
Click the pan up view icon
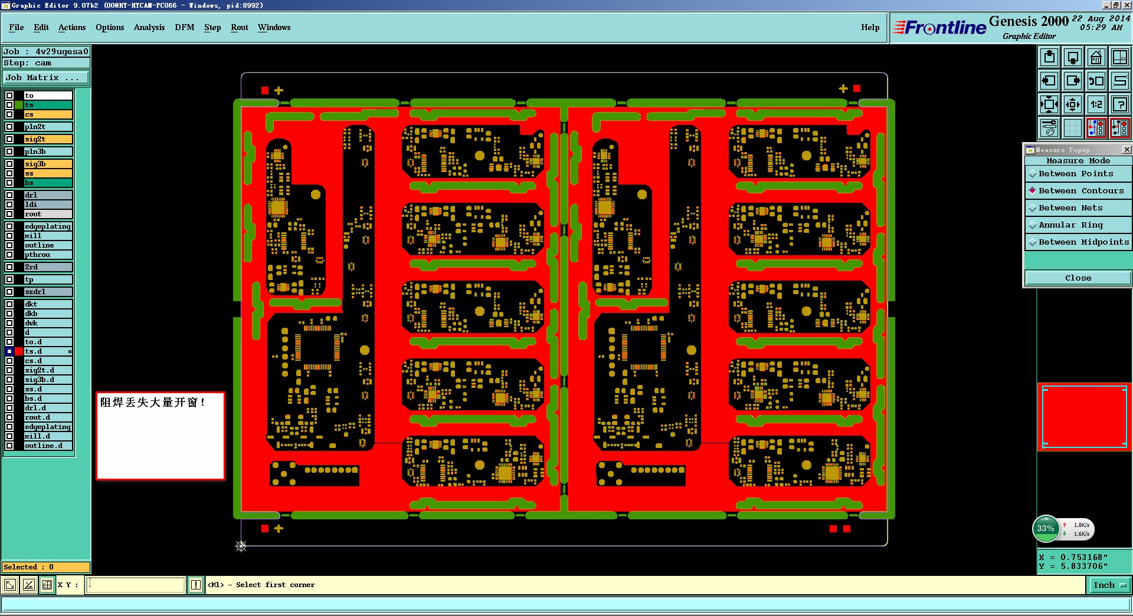point(1049,57)
